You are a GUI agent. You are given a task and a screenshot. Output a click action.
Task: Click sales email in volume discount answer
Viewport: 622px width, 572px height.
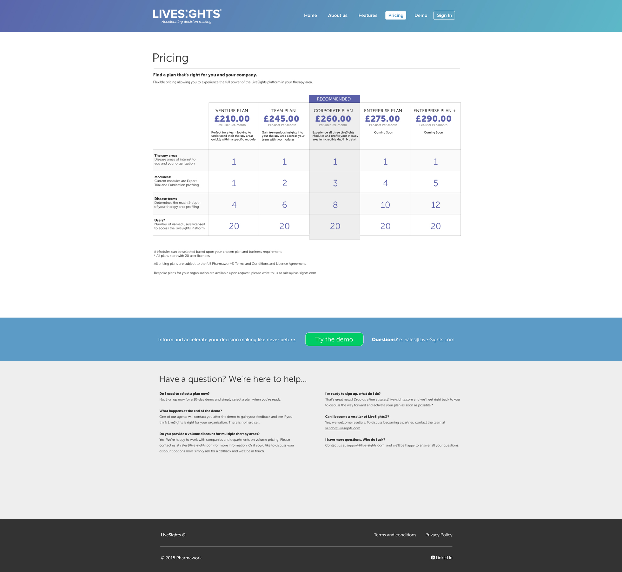[196, 445]
